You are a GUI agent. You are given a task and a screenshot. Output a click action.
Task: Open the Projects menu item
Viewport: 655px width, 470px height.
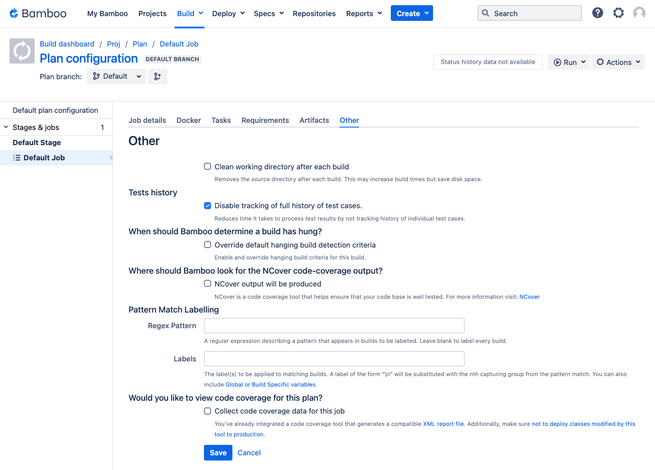(152, 13)
